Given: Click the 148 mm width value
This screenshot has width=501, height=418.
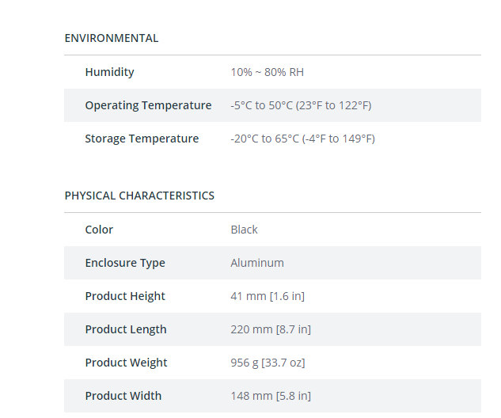Looking at the screenshot, I should [271, 396].
